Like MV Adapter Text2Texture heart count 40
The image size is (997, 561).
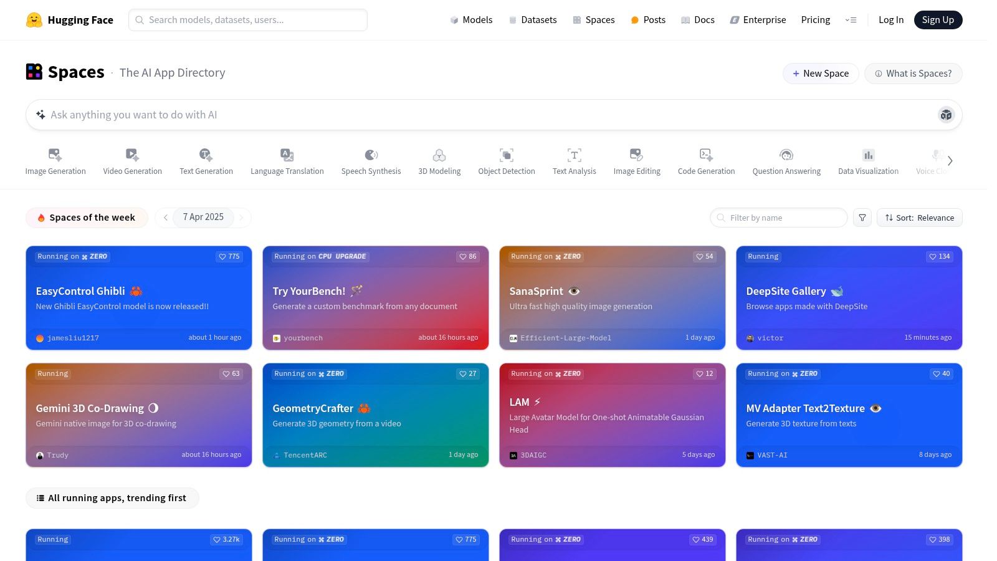coord(942,373)
